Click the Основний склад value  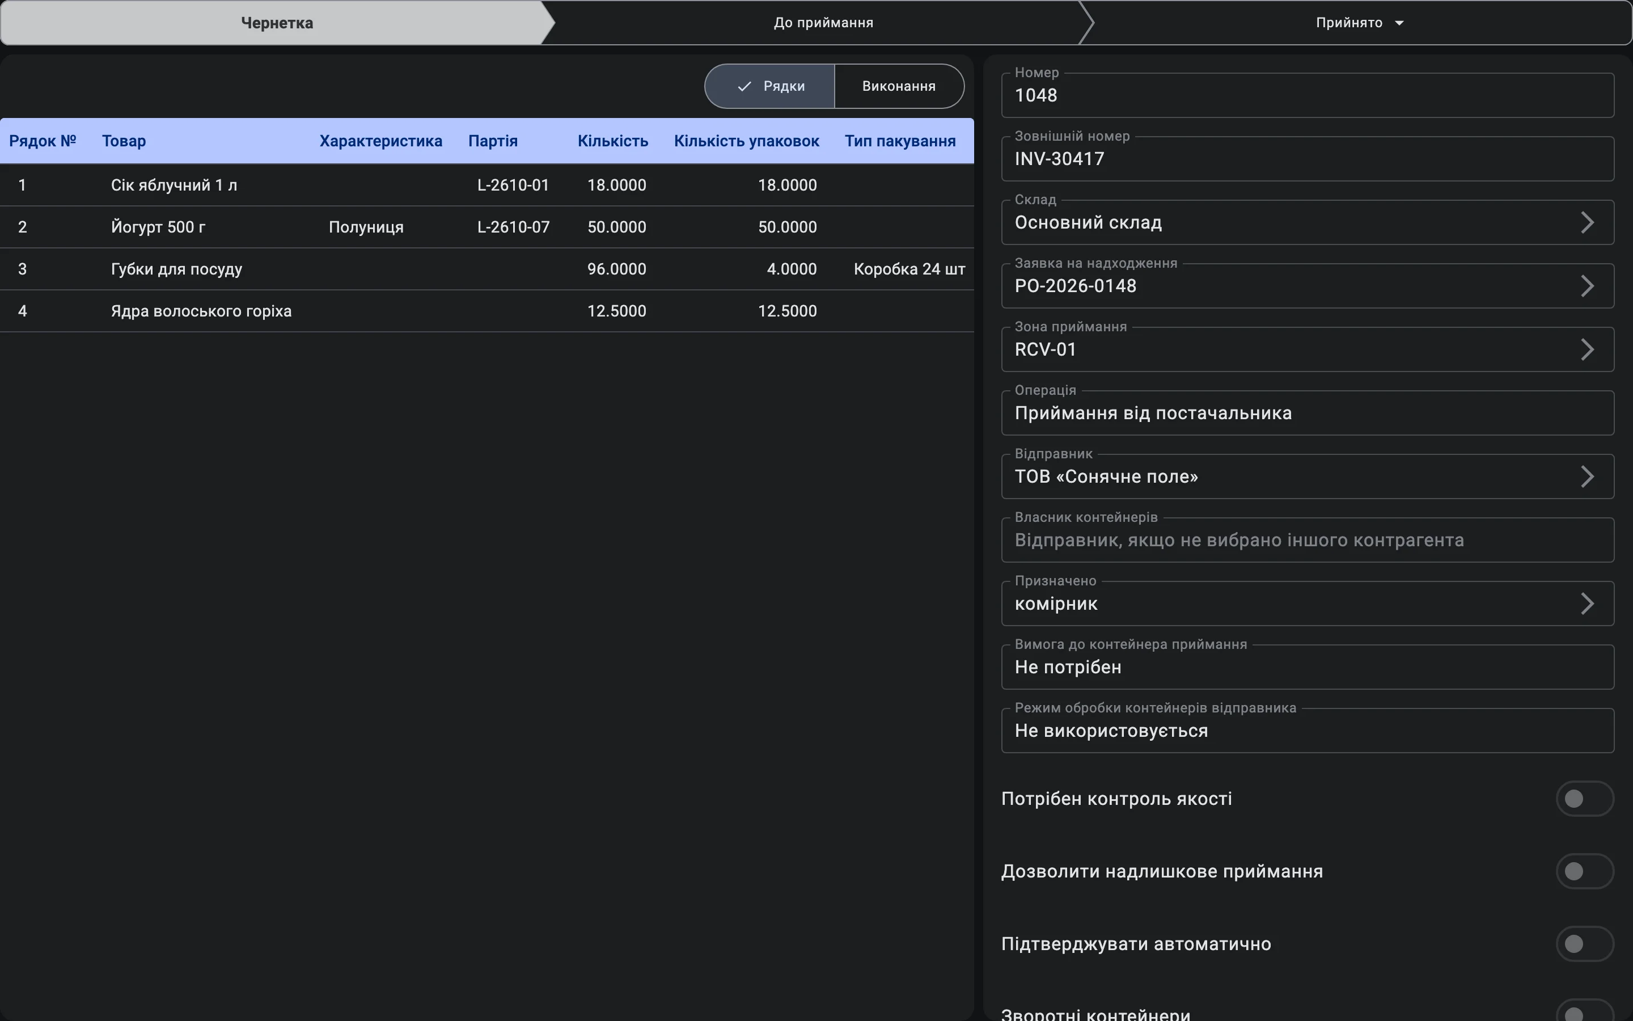click(1088, 222)
